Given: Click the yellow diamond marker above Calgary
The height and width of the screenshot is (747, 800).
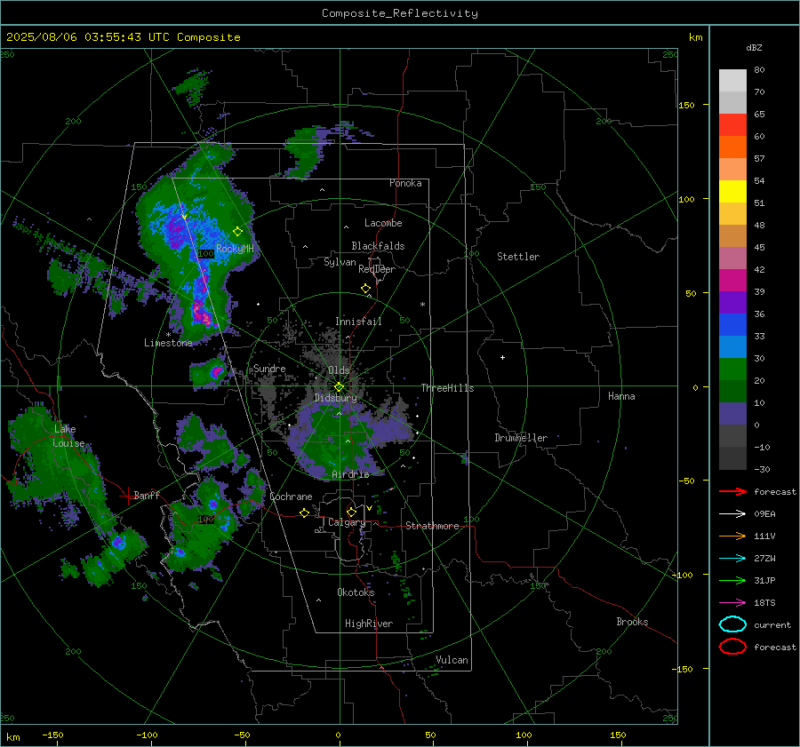Looking at the screenshot, I should 351,512.
